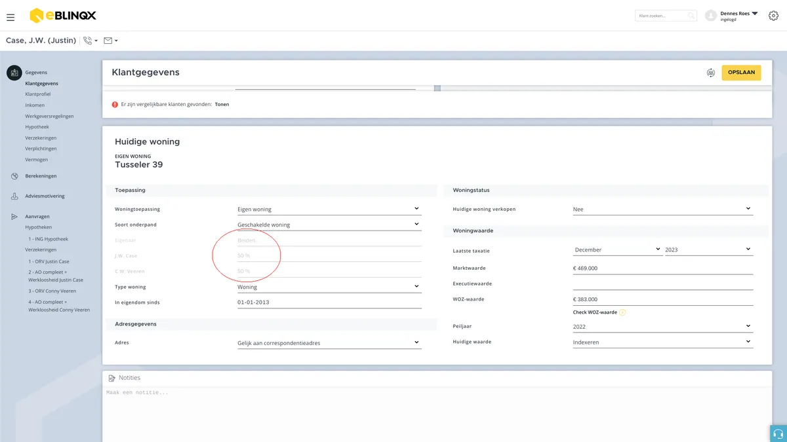Image resolution: width=787 pixels, height=442 pixels.
Task: Expand the Huidige woning verkopen dropdown
Action: pyautogui.click(x=662, y=209)
